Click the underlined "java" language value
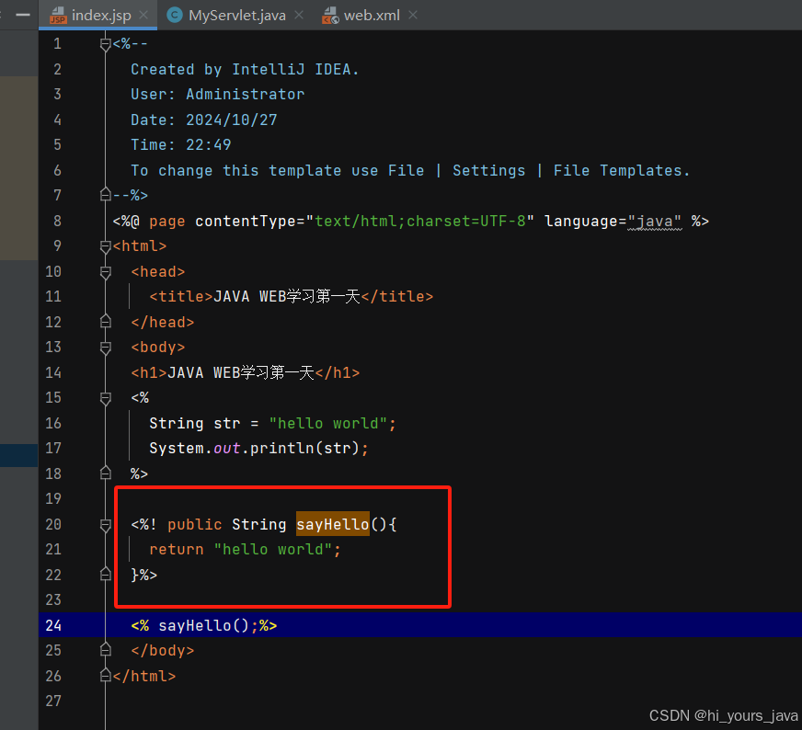This screenshot has width=802, height=730. 654,221
